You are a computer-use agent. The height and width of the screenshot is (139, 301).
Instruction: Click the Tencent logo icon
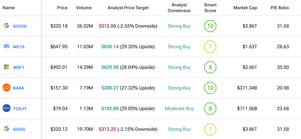(x=6, y=109)
